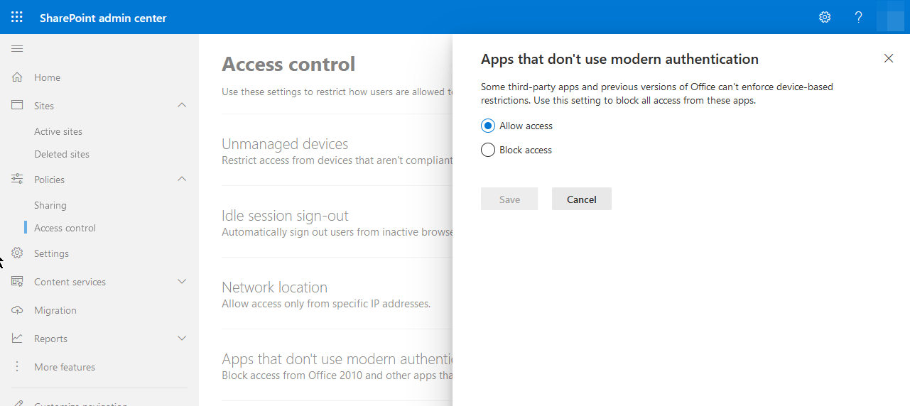The height and width of the screenshot is (406, 910).
Task: Click SharePoint admin center title
Action: tap(103, 18)
